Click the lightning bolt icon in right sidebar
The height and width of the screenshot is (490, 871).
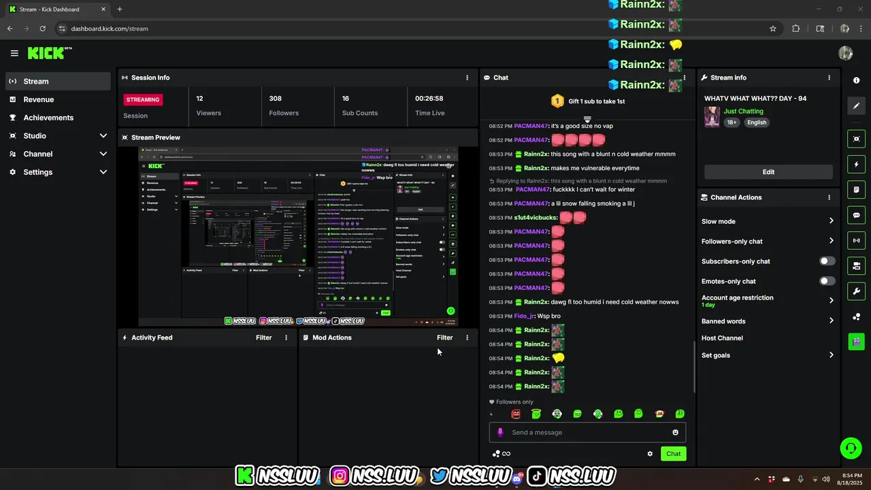click(x=856, y=164)
